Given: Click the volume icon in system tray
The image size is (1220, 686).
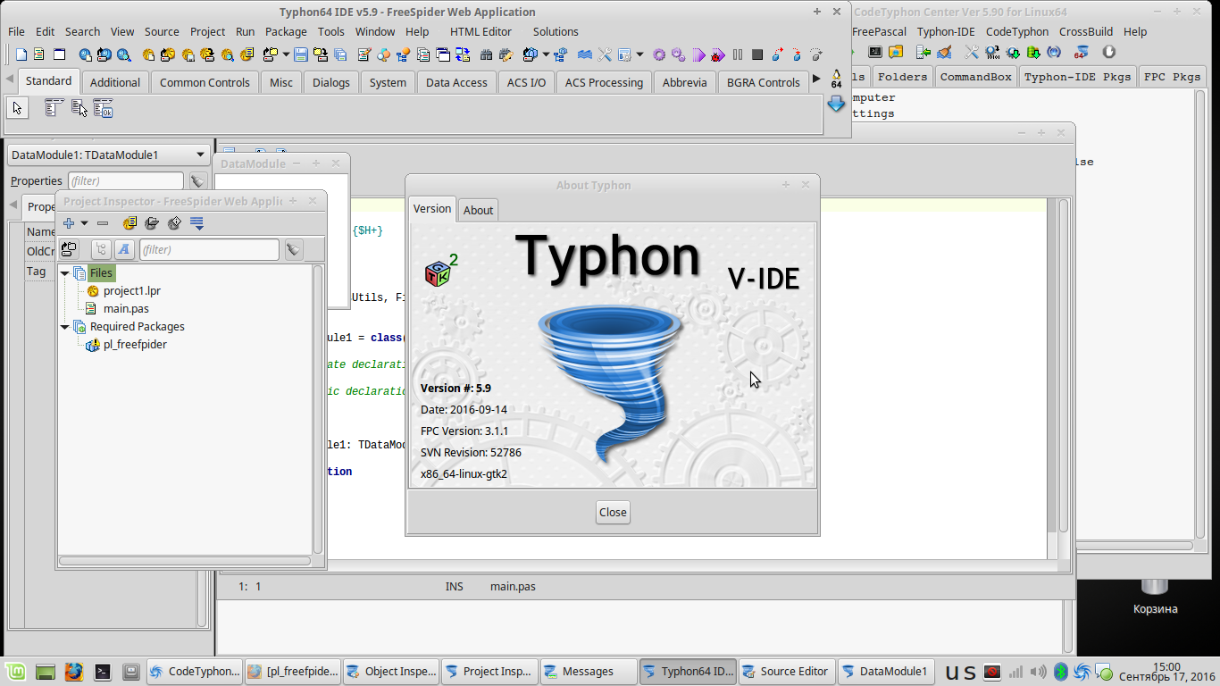Looking at the screenshot, I should point(1038,672).
